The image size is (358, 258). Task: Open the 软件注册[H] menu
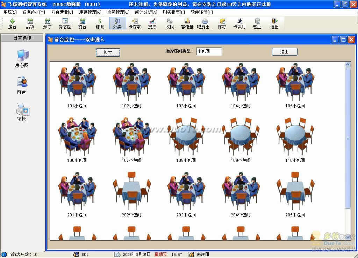202,12
